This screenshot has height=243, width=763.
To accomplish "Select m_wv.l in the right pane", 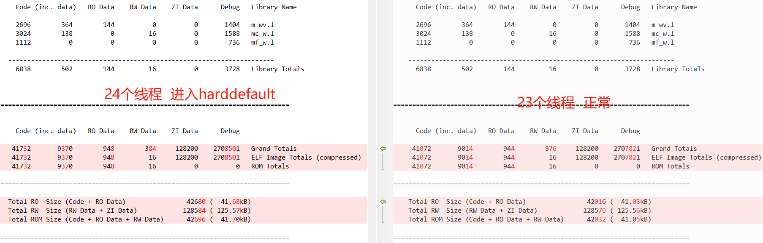I will (663, 25).
